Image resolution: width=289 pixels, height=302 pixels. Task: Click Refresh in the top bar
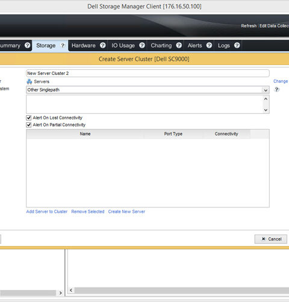(249, 26)
